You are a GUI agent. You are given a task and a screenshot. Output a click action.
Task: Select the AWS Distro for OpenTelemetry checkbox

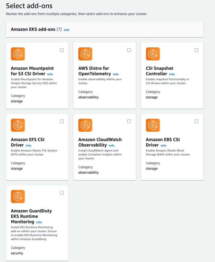coord(129,50)
